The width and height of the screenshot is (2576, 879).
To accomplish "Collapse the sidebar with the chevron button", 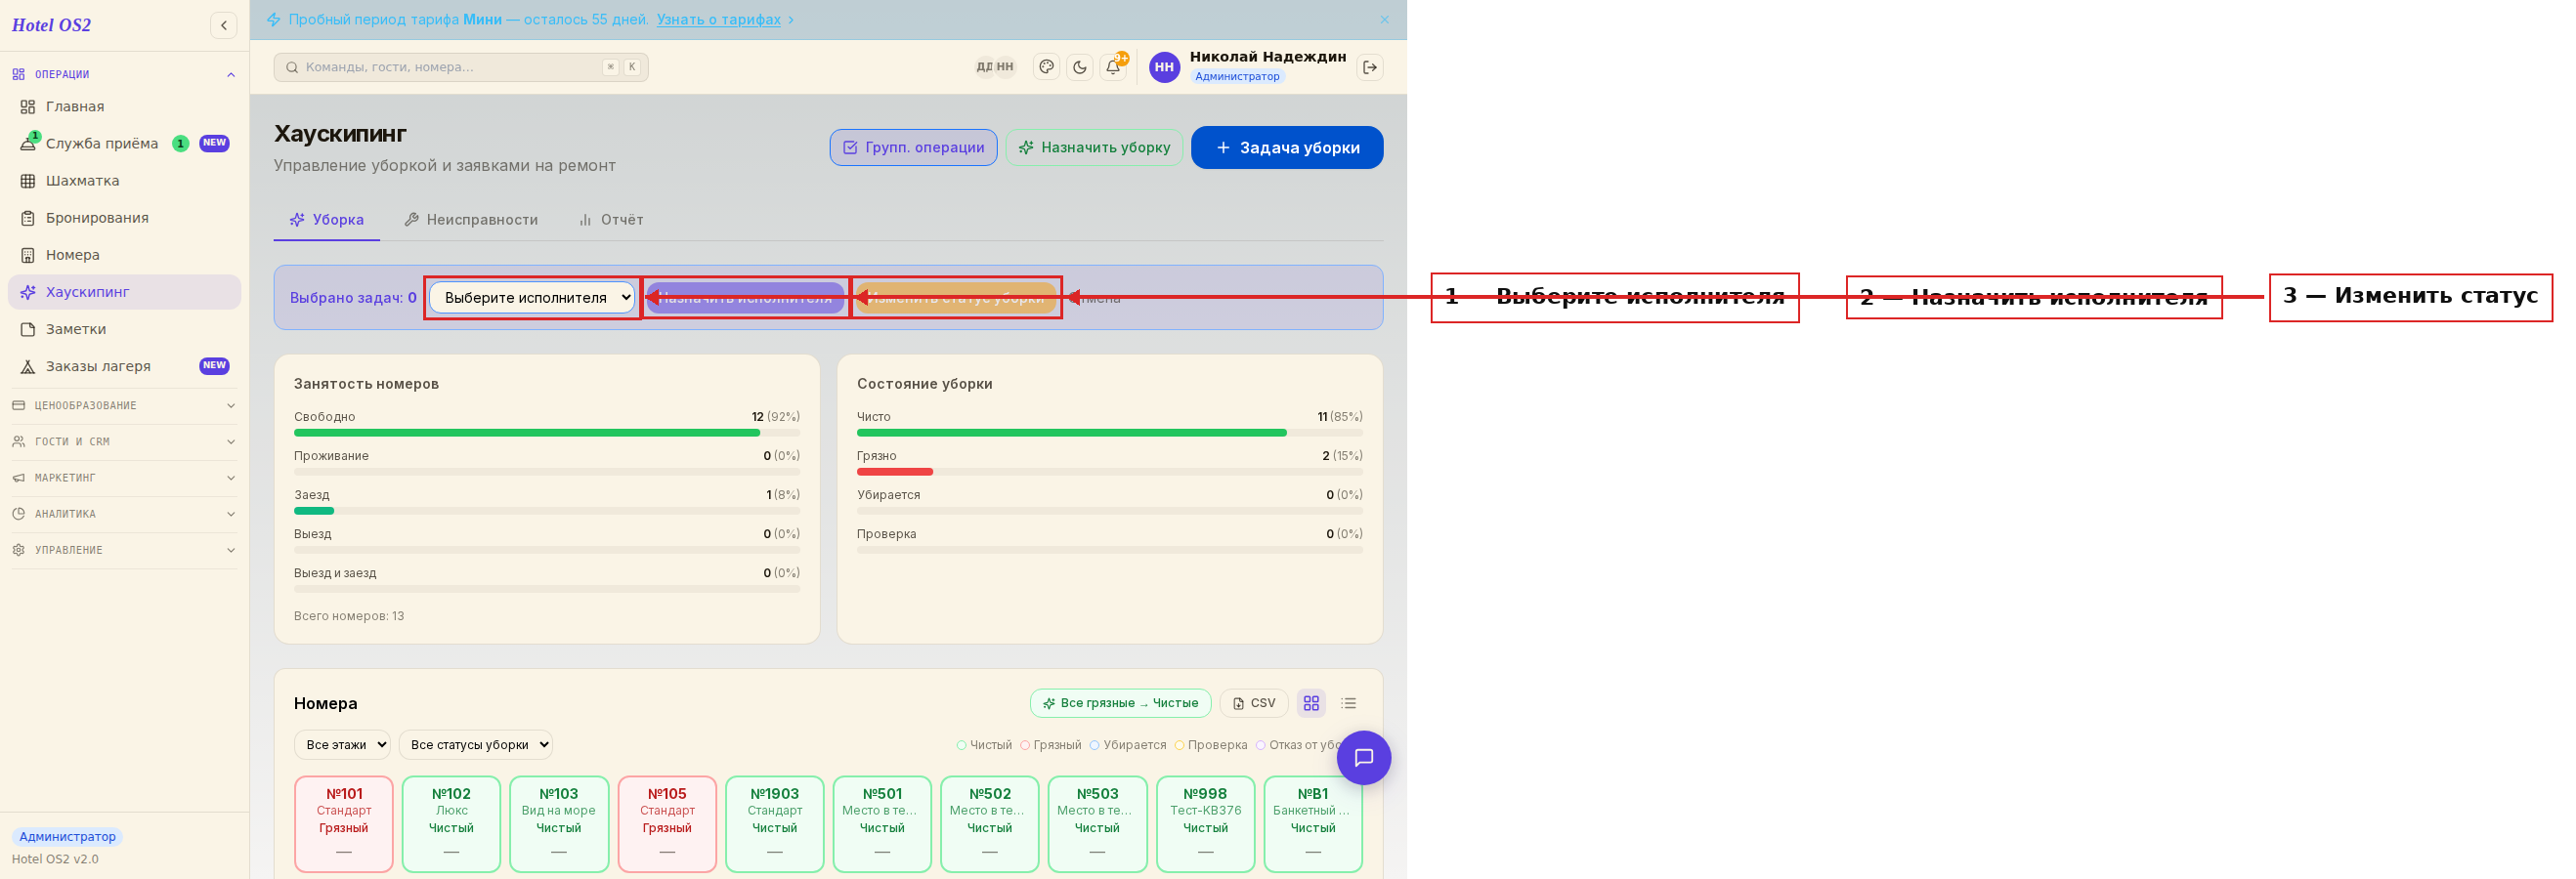I will pos(224,25).
